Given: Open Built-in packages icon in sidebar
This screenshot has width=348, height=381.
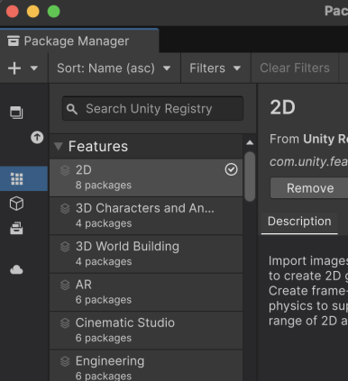Looking at the screenshot, I should point(16,228).
